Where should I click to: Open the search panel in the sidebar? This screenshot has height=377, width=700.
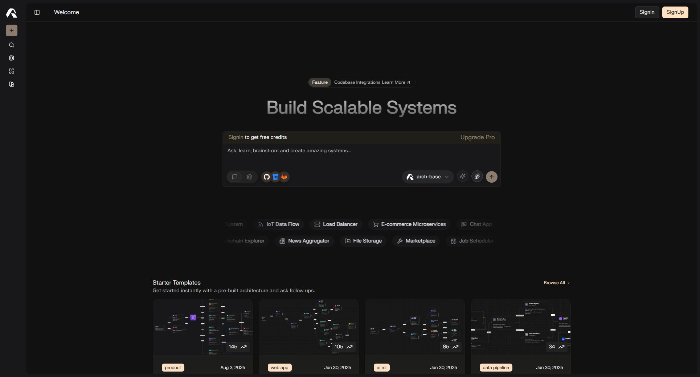pos(12,45)
